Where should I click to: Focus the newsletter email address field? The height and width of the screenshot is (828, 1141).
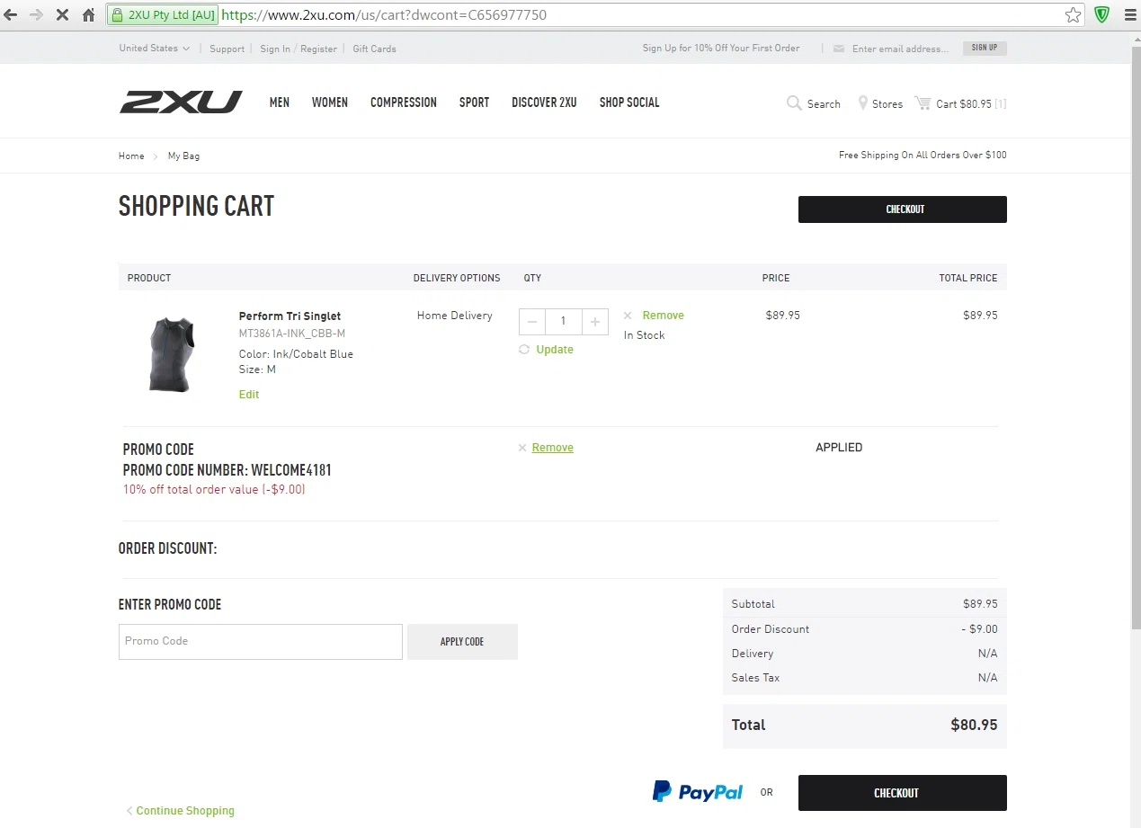pyautogui.click(x=902, y=49)
